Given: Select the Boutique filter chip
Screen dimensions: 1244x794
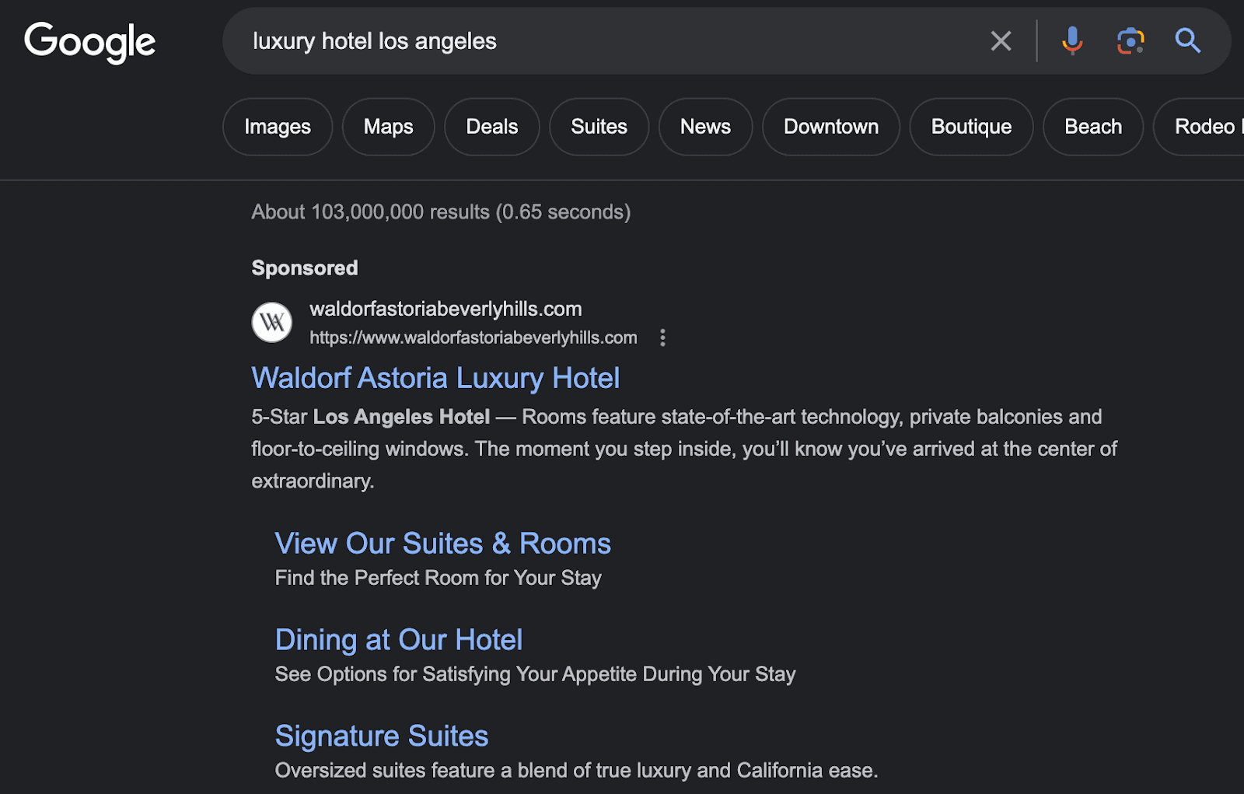Looking at the screenshot, I should click(x=971, y=126).
